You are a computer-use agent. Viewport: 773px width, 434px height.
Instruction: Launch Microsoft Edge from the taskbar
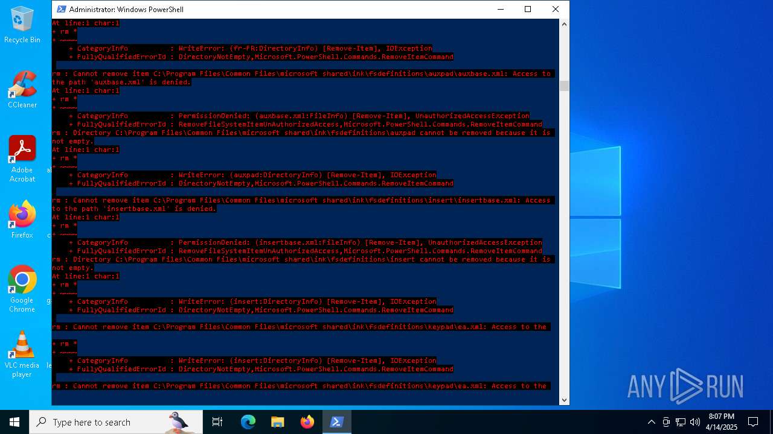coord(248,422)
